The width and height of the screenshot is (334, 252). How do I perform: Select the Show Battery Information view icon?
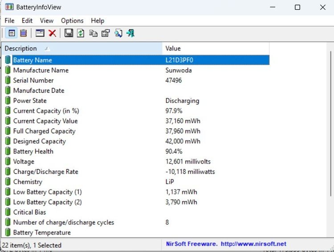click(x=12, y=33)
